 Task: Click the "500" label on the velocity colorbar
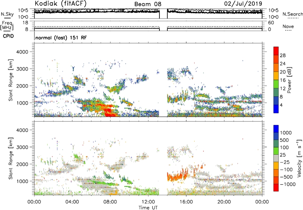coord(285,140)
